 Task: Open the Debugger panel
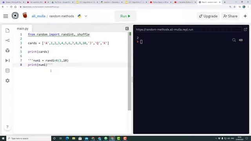(x=7, y=60)
